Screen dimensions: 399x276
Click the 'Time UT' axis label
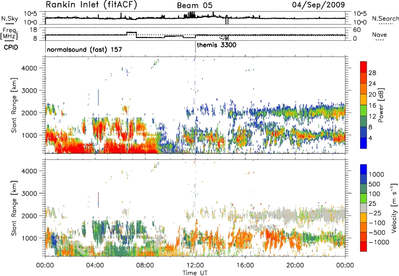(x=195, y=273)
